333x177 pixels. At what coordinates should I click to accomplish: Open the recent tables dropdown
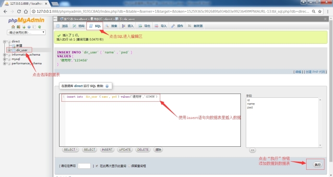tap(26, 32)
